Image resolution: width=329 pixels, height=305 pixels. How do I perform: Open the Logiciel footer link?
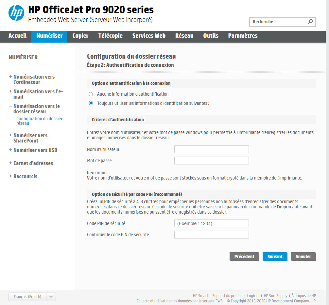[253, 296]
